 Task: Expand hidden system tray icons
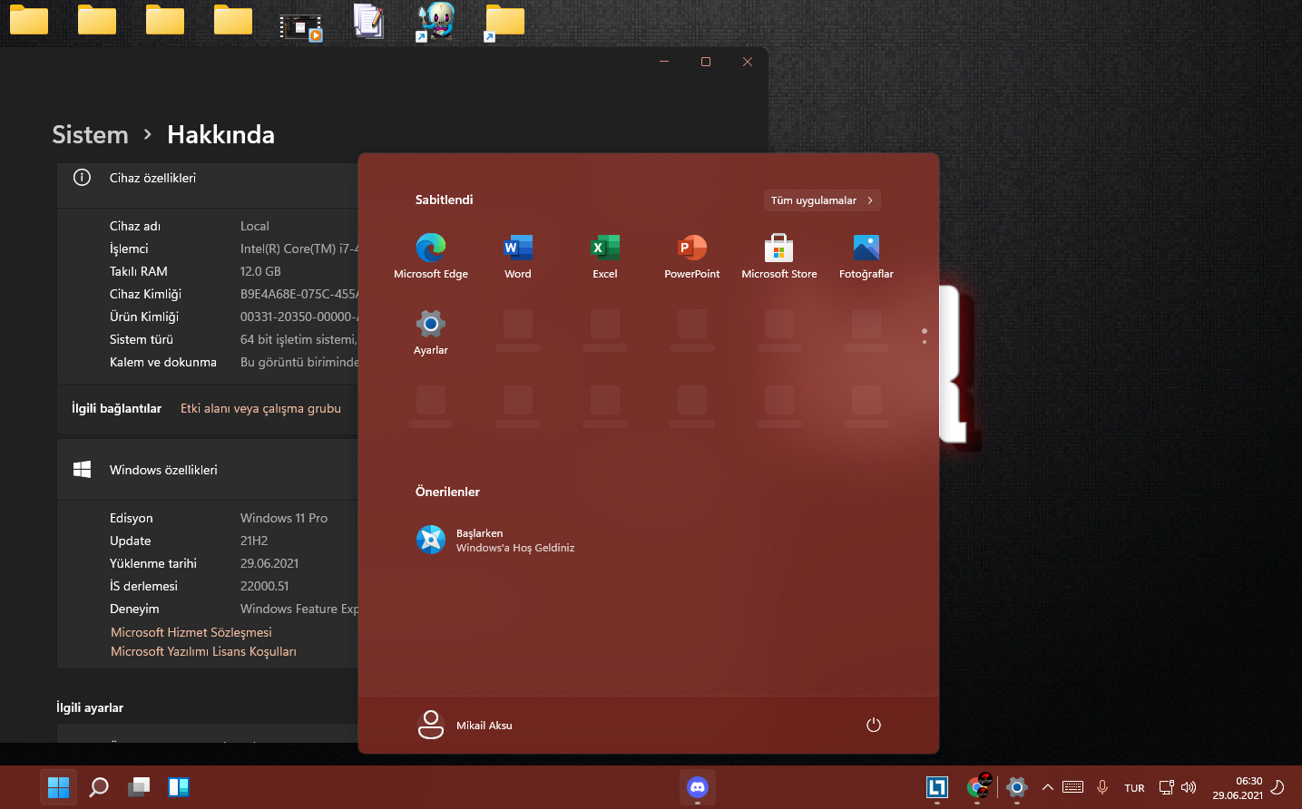coord(1047,787)
